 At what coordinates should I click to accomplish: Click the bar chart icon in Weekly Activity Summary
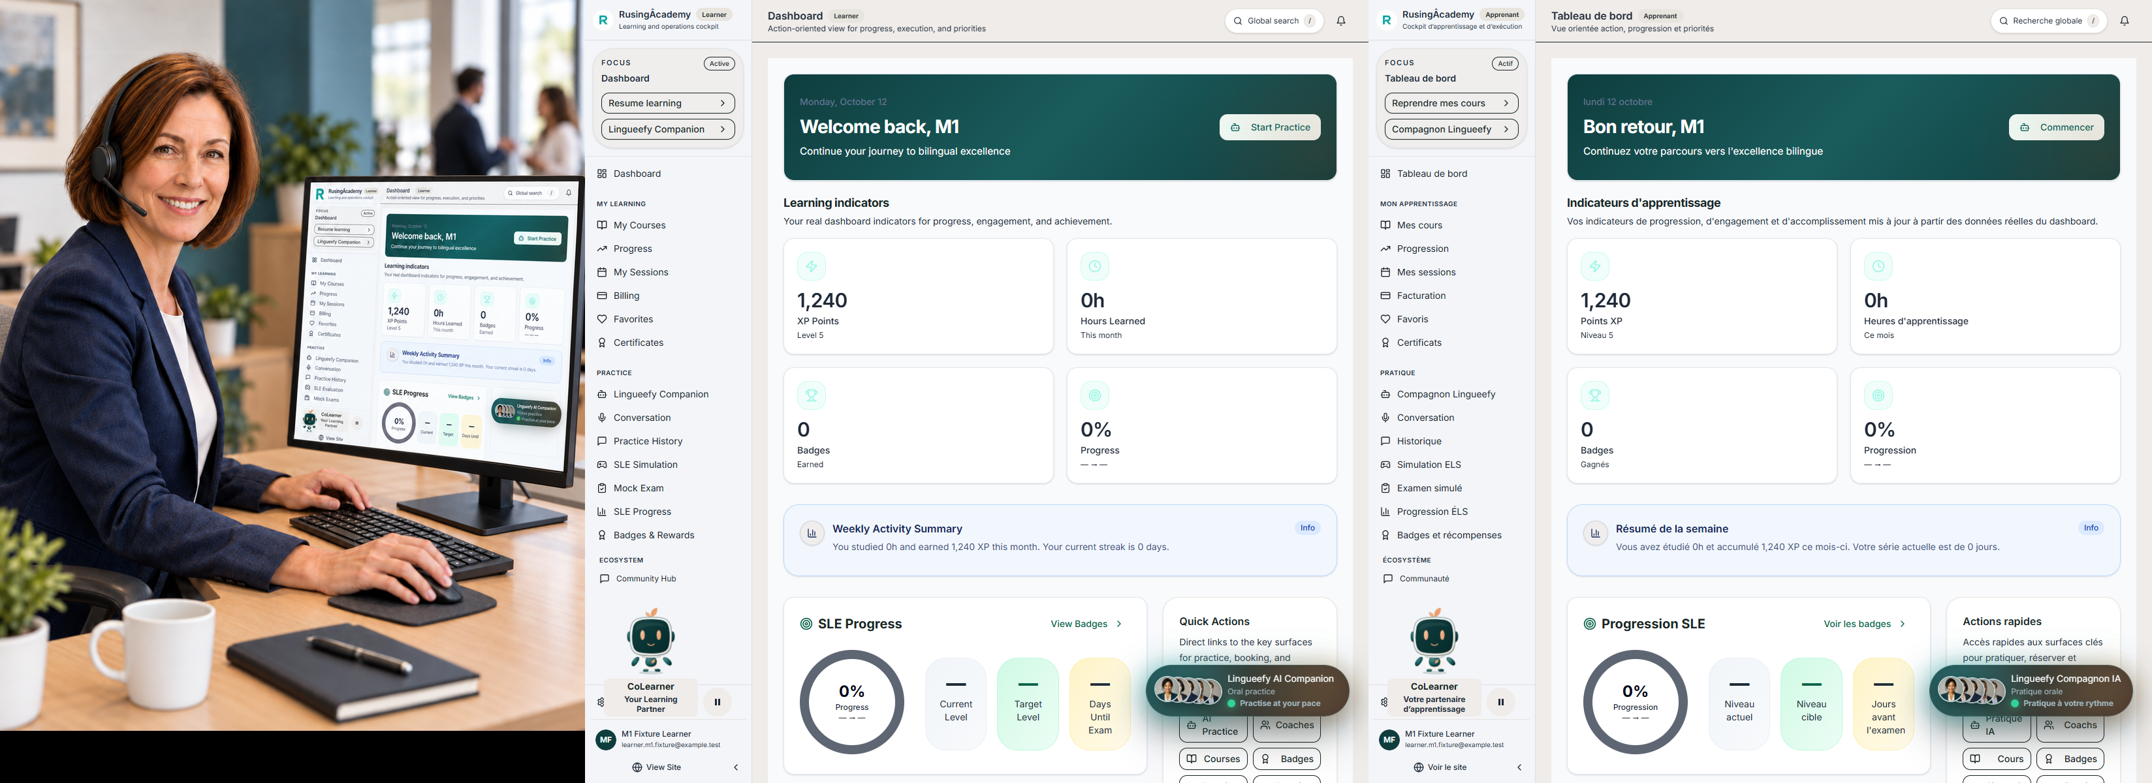[x=811, y=532]
